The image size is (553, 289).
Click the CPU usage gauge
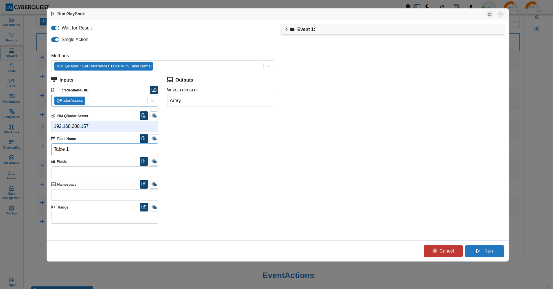click(x=489, y=7)
